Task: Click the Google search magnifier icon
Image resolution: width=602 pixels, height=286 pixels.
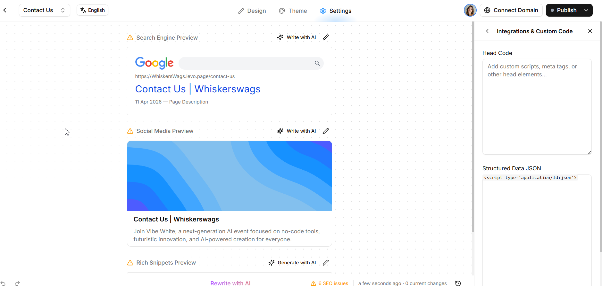Action: pyautogui.click(x=317, y=63)
